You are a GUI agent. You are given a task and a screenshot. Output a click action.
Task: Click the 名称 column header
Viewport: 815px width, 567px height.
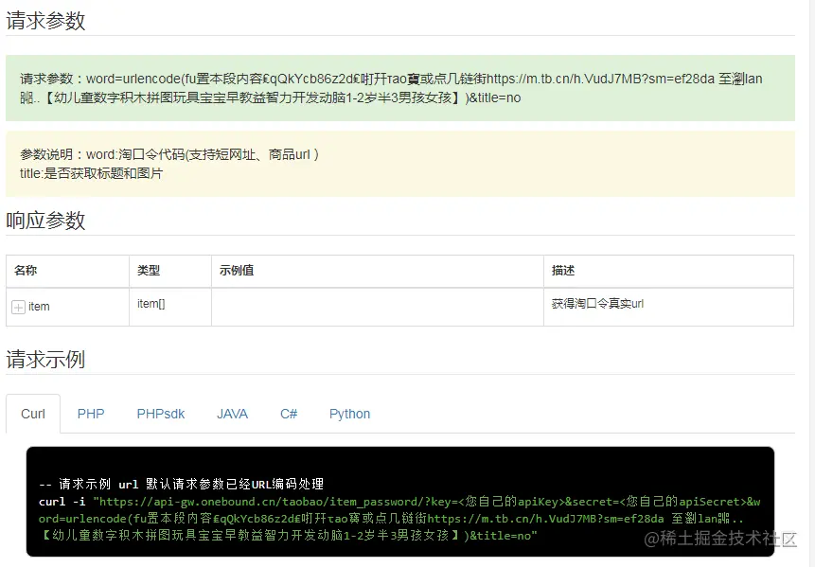tap(67, 271)
